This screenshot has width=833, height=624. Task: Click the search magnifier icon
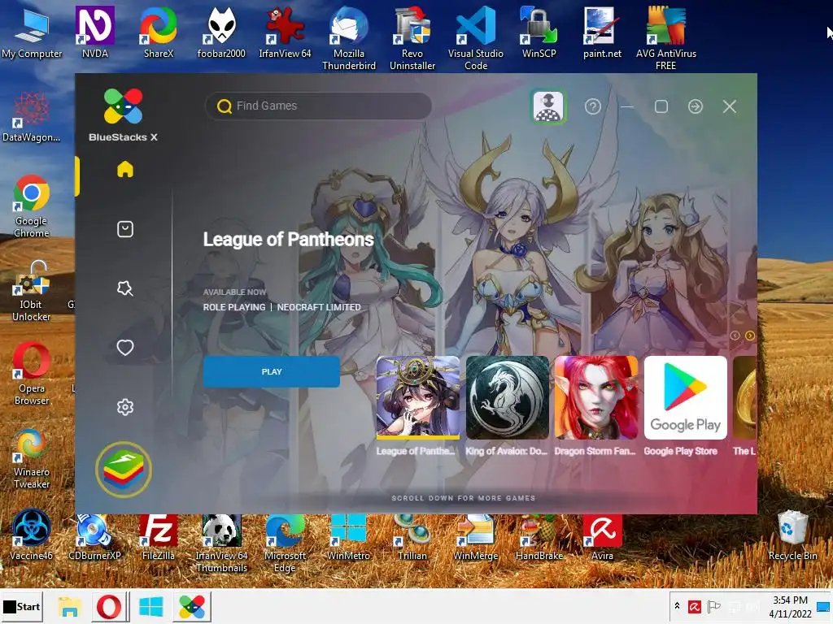[x=225, y=106]
